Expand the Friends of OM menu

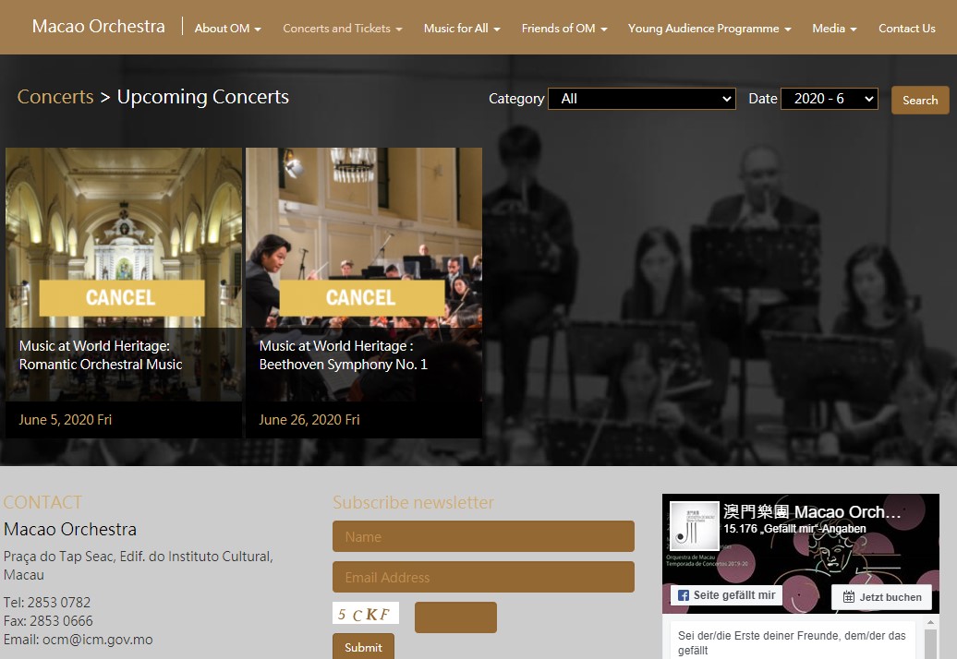563,29
